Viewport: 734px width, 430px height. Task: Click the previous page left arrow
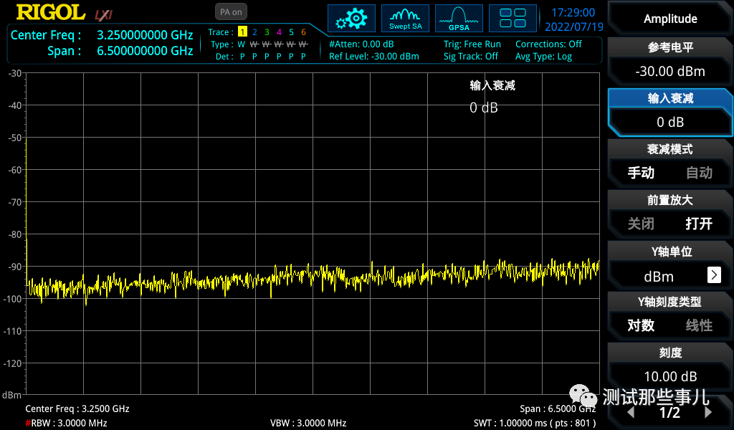point(629,412)
